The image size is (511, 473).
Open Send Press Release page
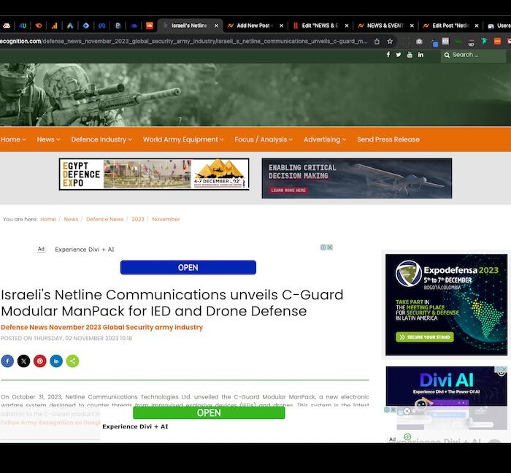(x=388, y=139)
